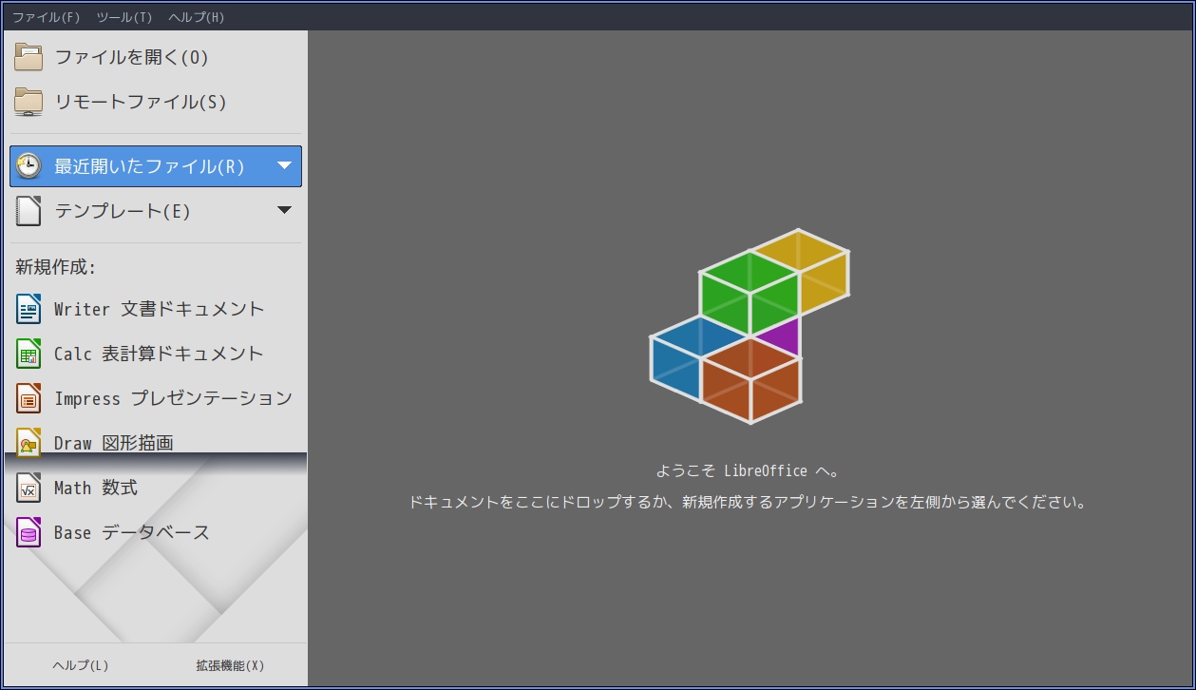Open the ツール(T) menu

point(124,17)
